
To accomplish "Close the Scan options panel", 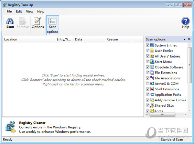I will 189,39.
